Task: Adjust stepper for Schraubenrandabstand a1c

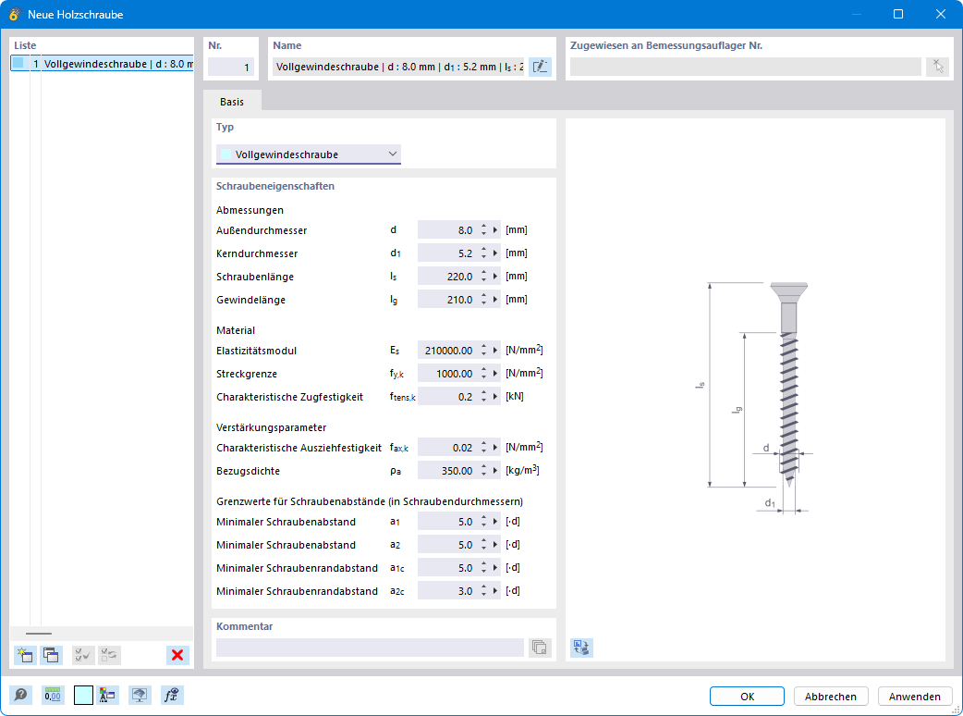Action: click(x=484, y=568)
